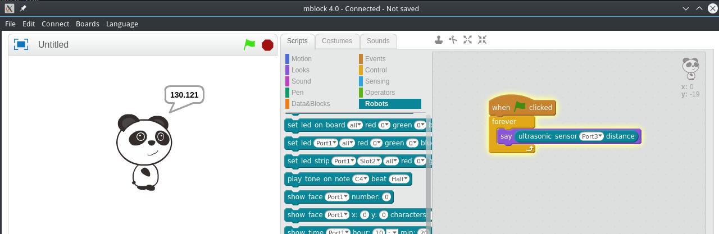Click x input in show face characters block
Image resolution: width=719 pixels, height=234 pixels.
point(365,215)
